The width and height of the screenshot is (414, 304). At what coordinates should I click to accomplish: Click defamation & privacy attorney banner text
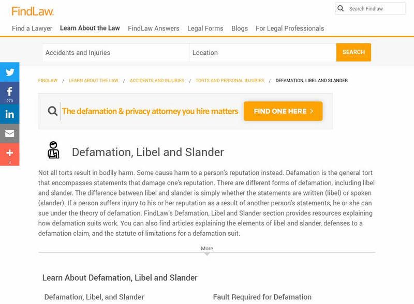pos(150,111)
